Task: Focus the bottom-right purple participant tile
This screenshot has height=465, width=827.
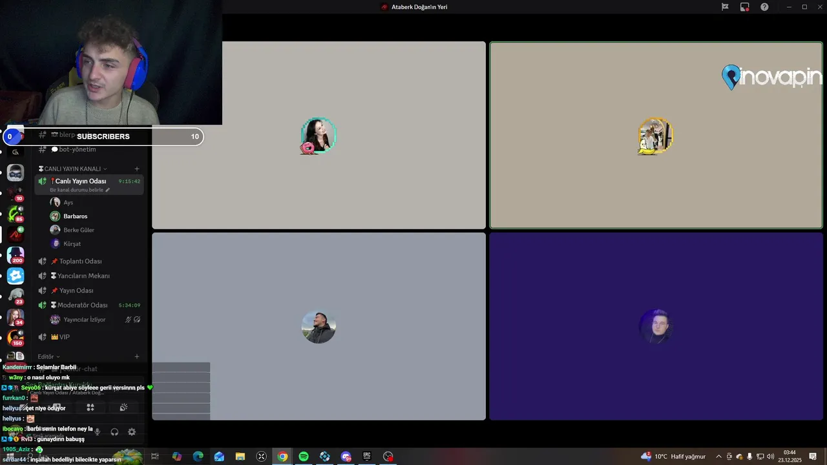Action: 656,326
